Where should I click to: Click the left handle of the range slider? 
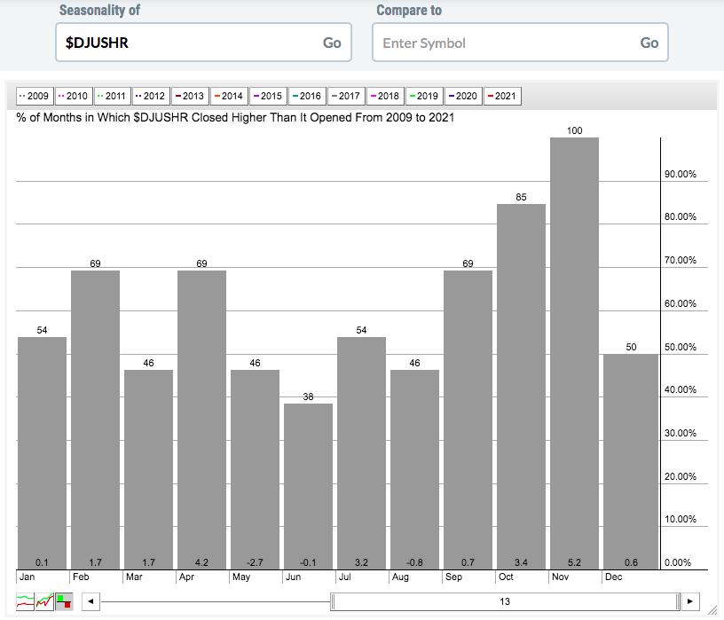(332, 601)
